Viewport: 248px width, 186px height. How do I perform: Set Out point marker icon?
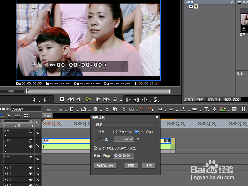pyautogui.click(x=45, y=100)
